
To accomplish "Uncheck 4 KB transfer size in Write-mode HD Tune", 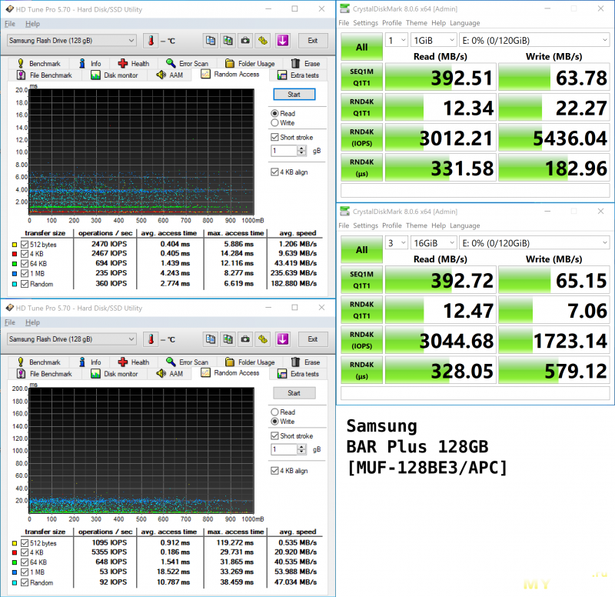I will (25, 552).
